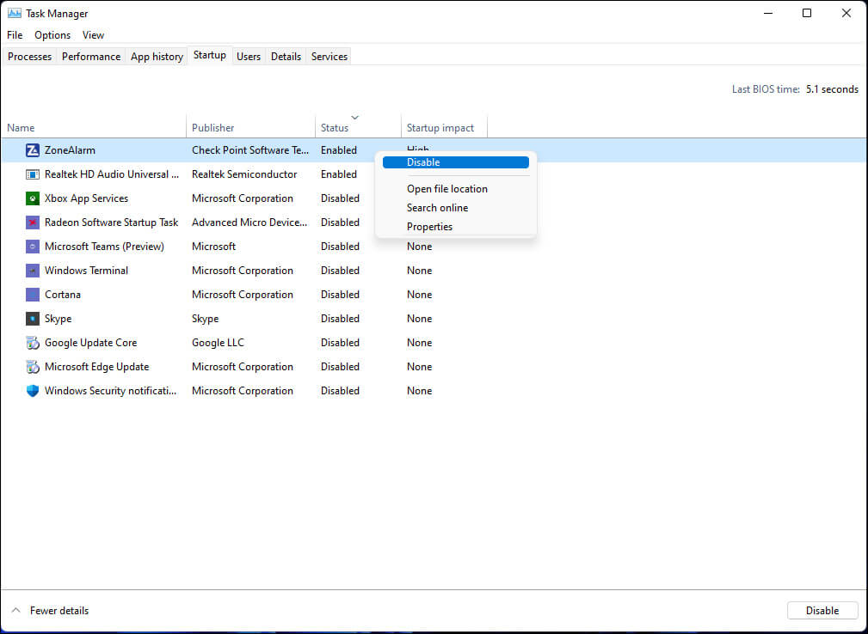Click None startup impact of Windows Terminal

click(x=419, y=271)
